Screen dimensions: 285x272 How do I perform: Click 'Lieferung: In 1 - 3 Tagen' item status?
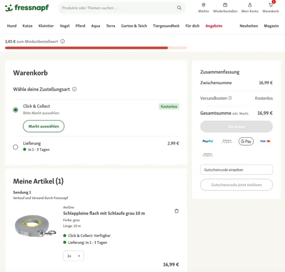(x=88, y=242)
